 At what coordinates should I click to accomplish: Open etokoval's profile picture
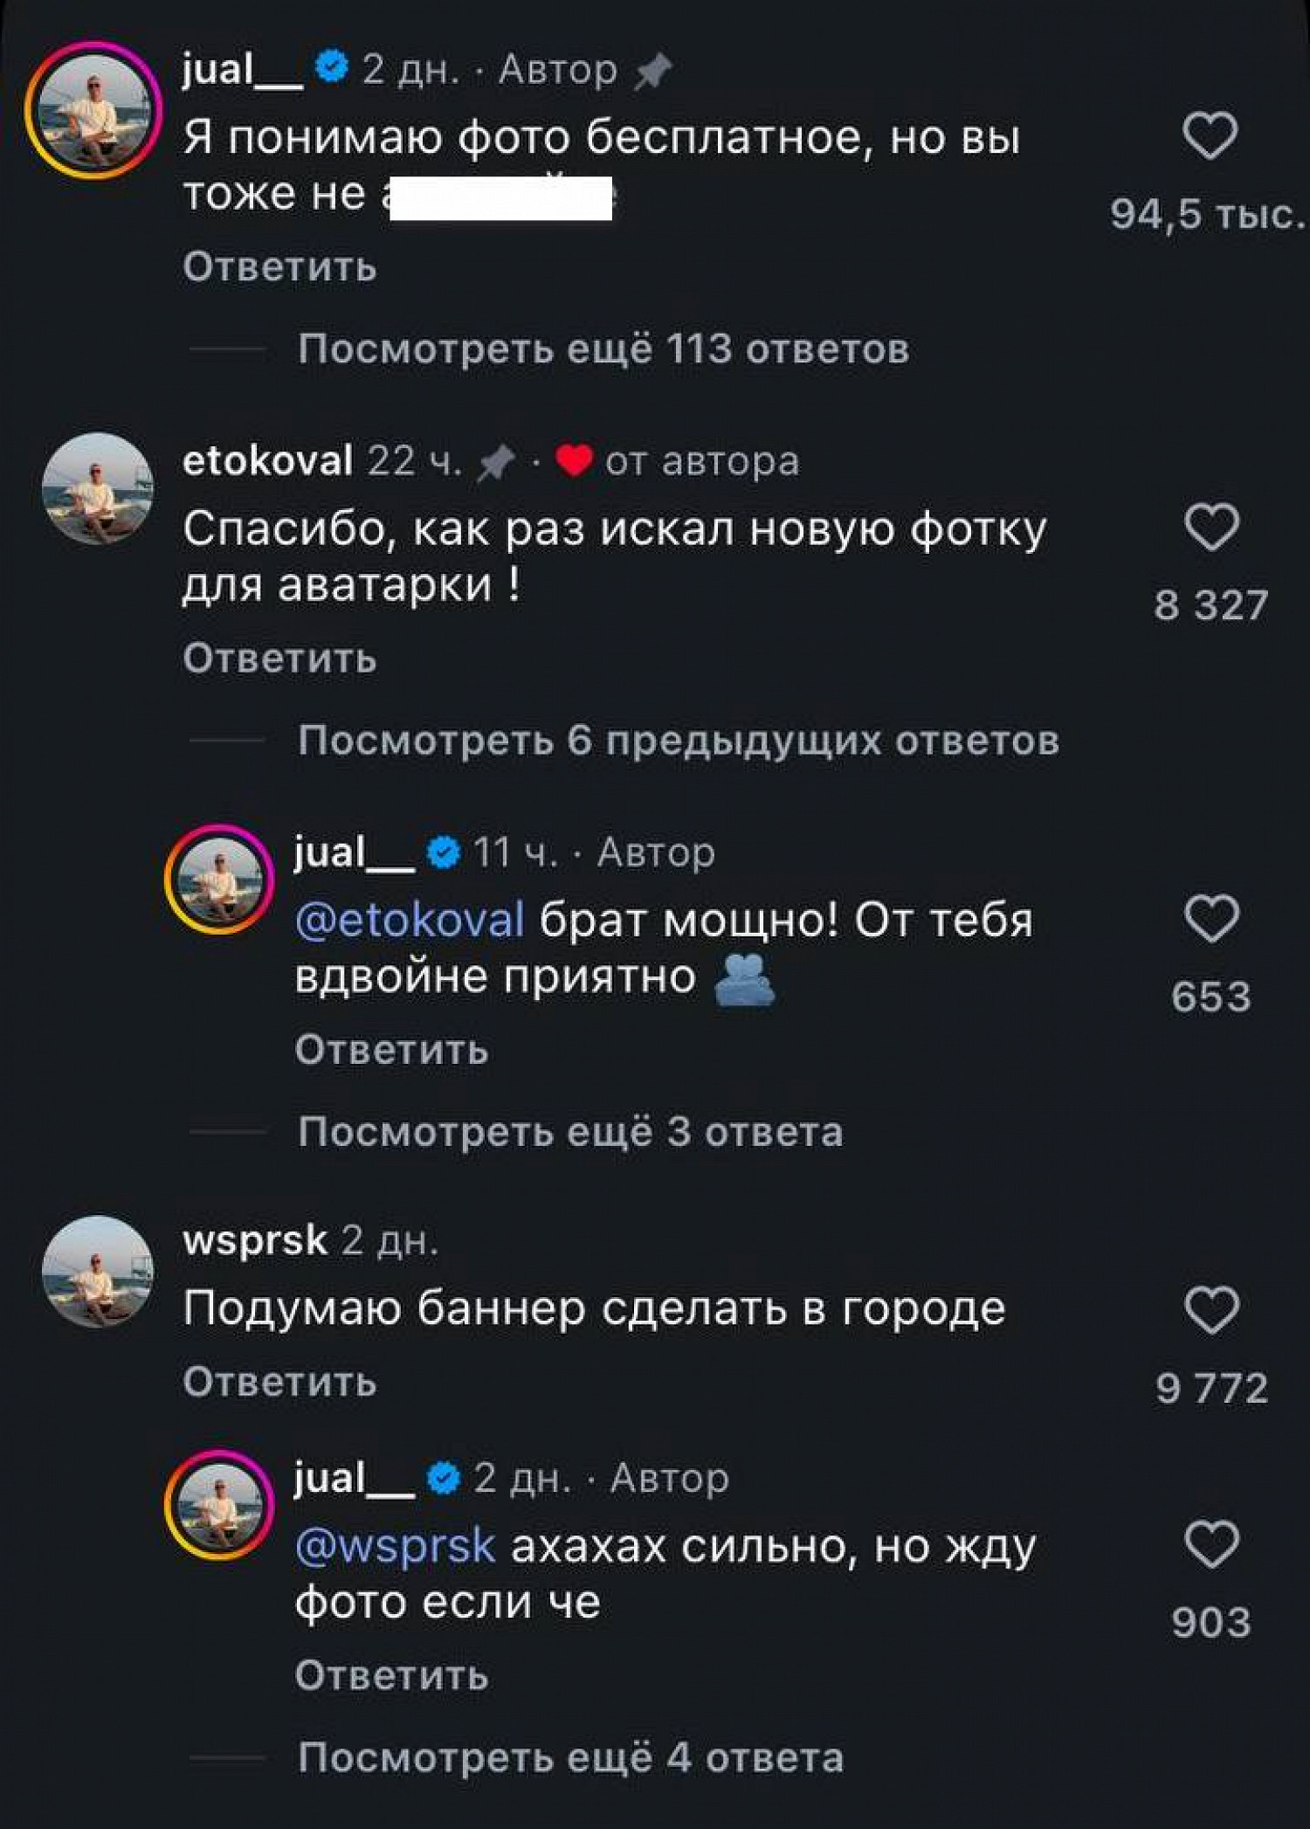tap(98, 488)
